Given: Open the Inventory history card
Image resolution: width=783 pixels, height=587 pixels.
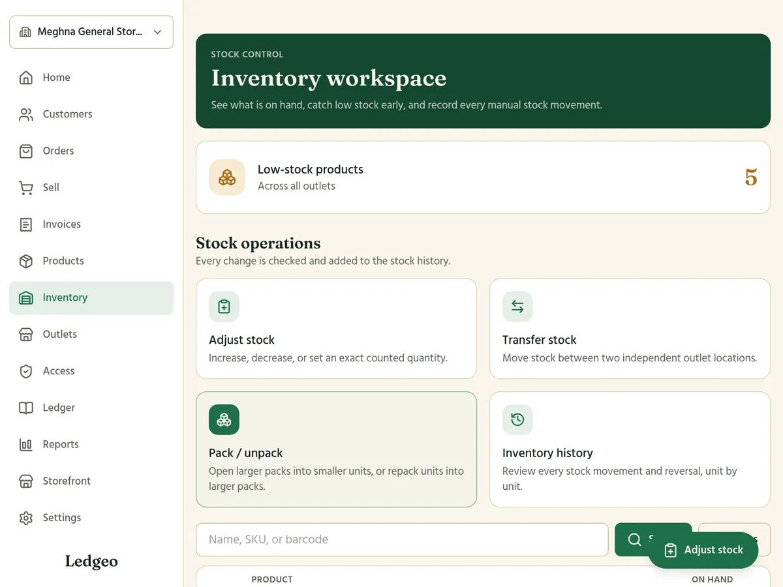Looking at the screenshot, I should point(630,449).
